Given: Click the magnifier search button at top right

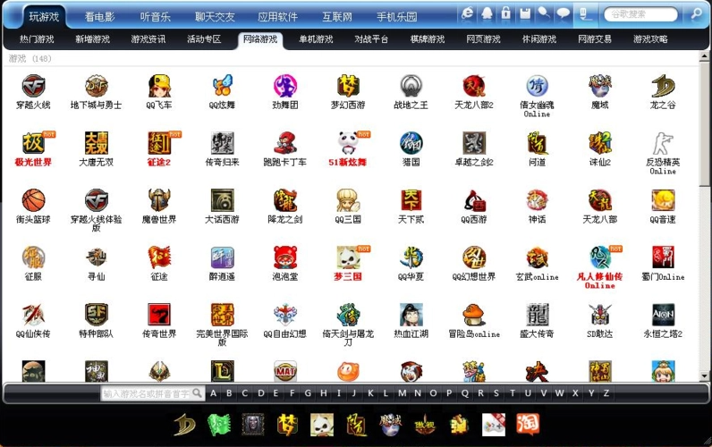Looking at the screenshot, I should click(x=697, y=14).
